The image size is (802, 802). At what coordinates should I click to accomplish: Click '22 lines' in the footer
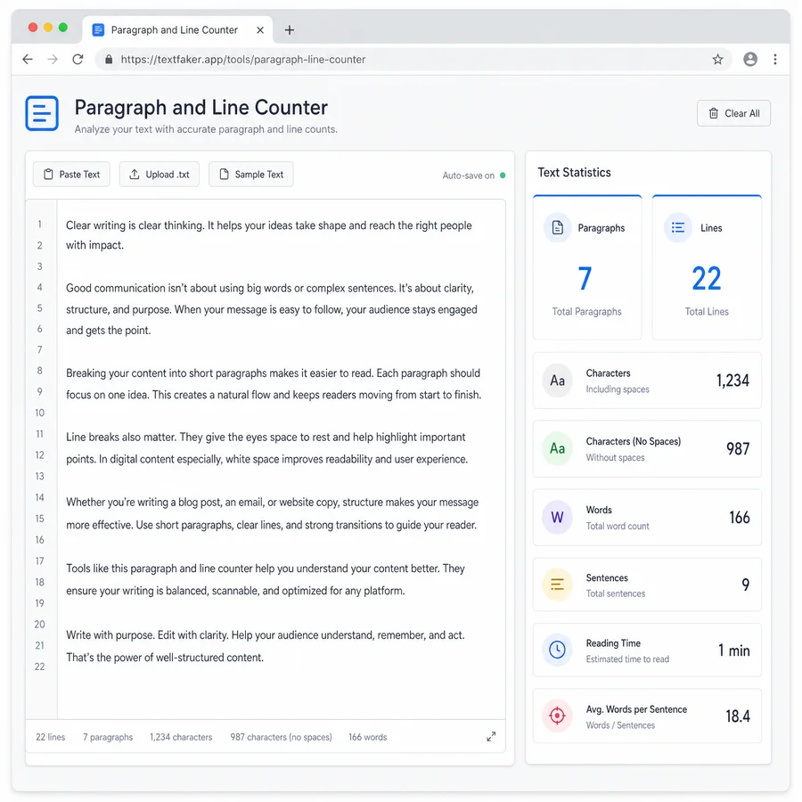click(x=50, y=737)
